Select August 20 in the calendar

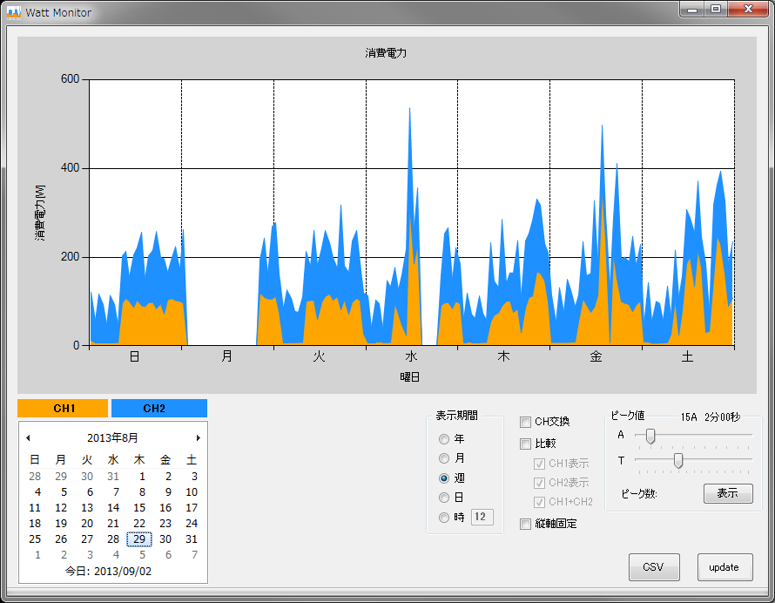click(87, 524)
